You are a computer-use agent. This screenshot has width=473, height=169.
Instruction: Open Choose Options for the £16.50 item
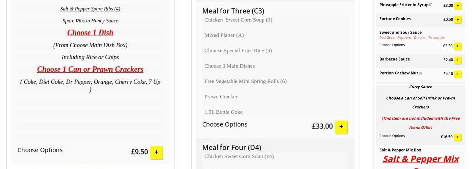392,136
